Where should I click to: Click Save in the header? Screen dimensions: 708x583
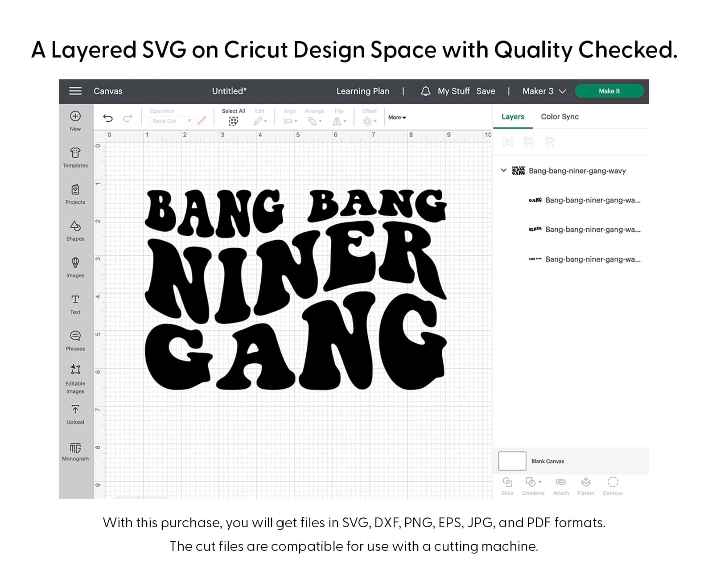pos(486,91)
